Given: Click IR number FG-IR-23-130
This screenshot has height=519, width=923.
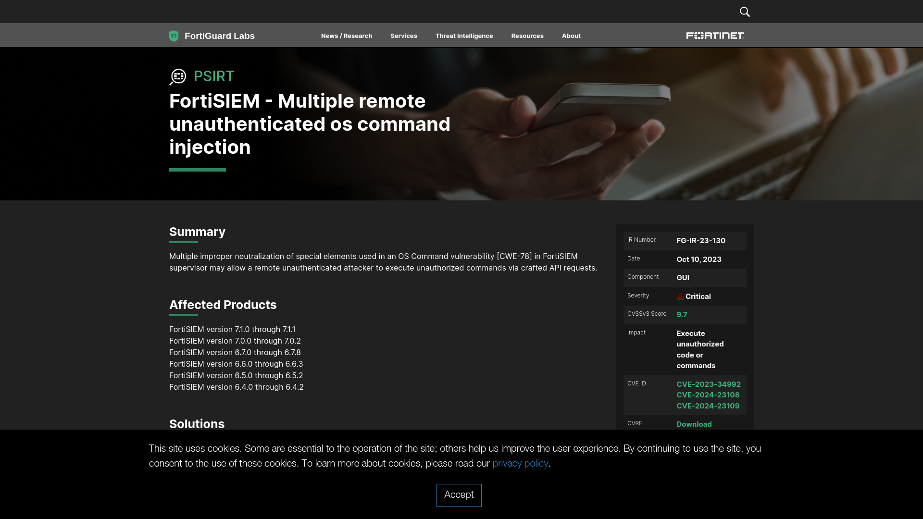Looking at the screenshot, I should (701, 241).
